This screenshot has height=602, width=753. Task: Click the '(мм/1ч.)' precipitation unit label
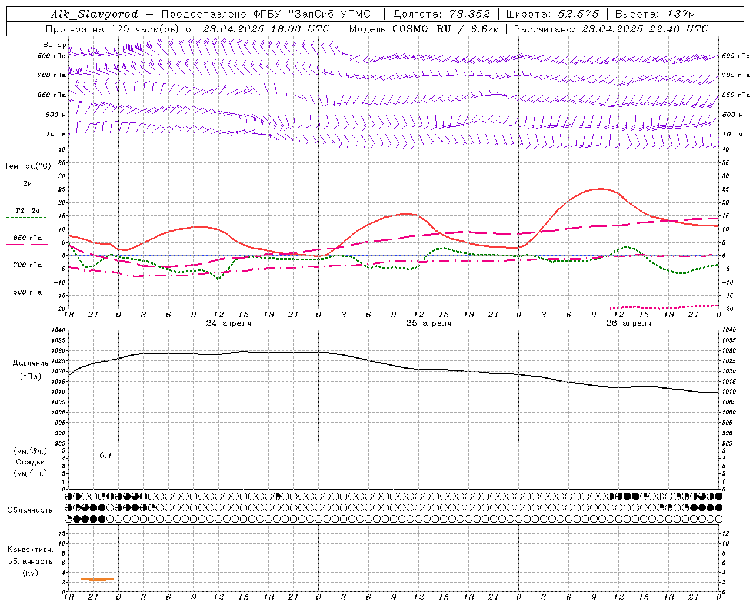[31, 473]
